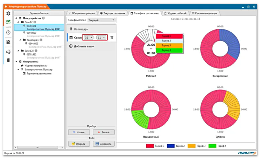Collapse the Дом 12 tree folder
Viewport: 261px width, 159px height.
[x=19, y=22]
